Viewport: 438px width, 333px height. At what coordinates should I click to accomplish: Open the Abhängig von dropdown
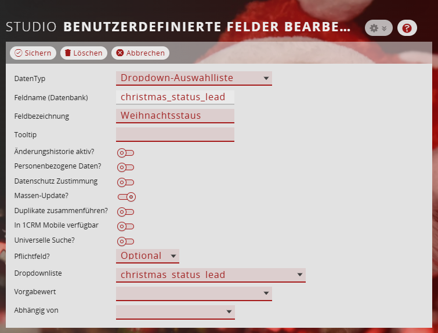[x=175, y=312]
